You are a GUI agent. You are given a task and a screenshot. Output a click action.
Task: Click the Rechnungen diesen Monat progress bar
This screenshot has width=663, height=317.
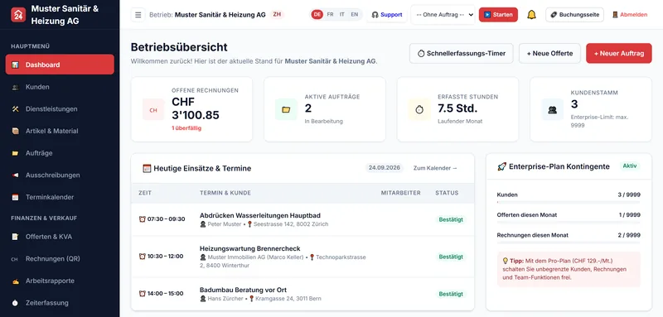[x=569, y=243]
